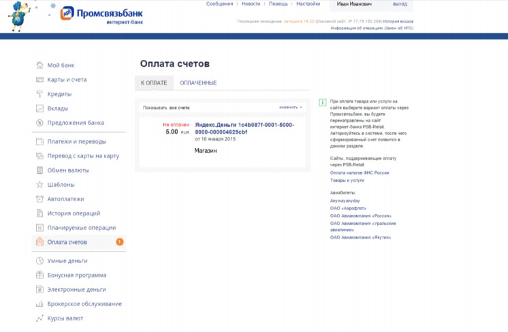Viewport: 508px width, 332px height.
Task: Click the orange envelope icon beside Оплата счетов
Action: tap(39, 241)
